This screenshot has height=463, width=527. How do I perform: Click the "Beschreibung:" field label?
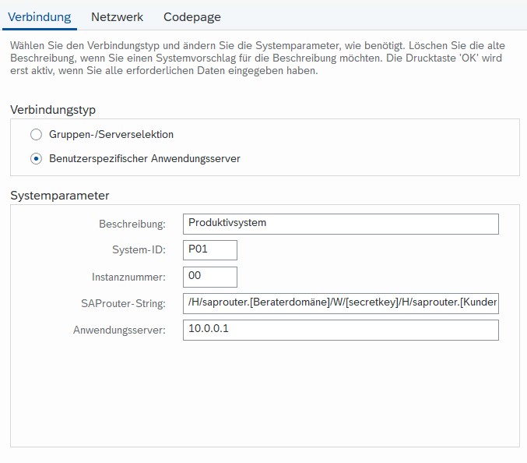pos(132,224)
